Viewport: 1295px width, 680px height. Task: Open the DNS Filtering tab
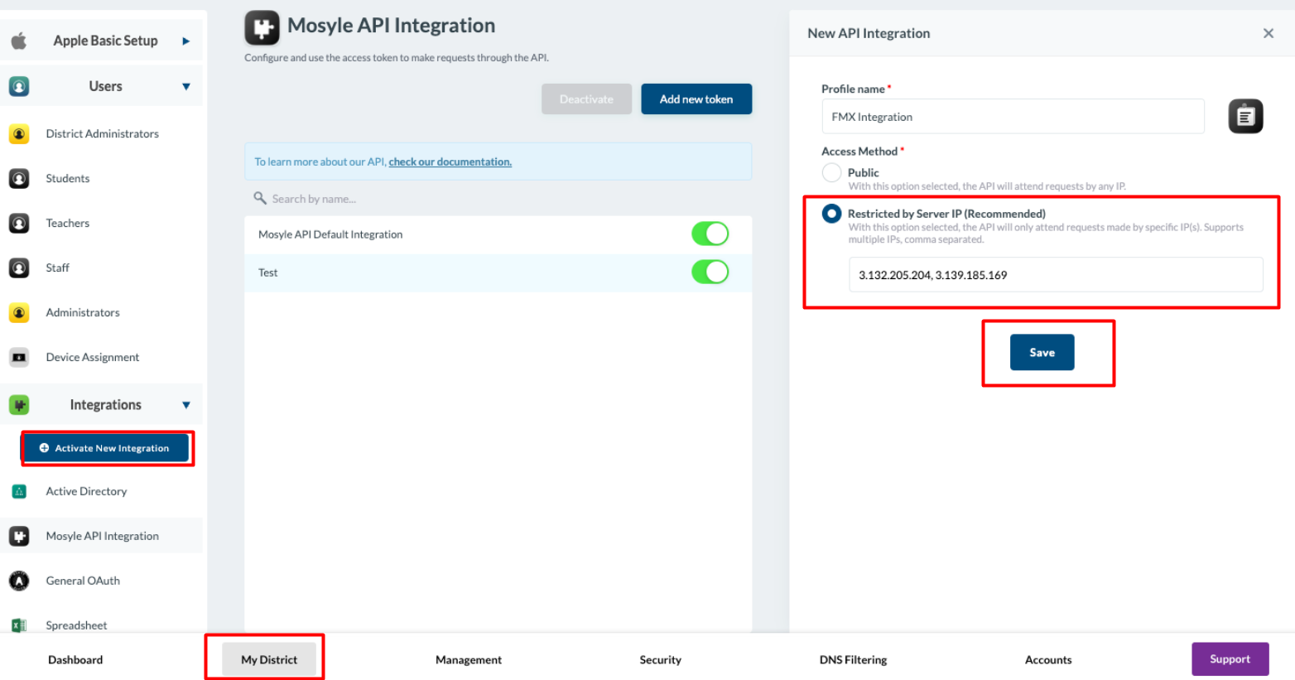coord(853,659)
